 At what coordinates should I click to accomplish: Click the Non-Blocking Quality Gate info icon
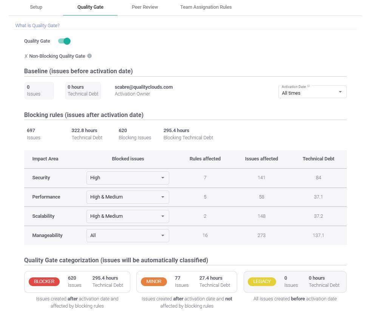pos(90,56)
